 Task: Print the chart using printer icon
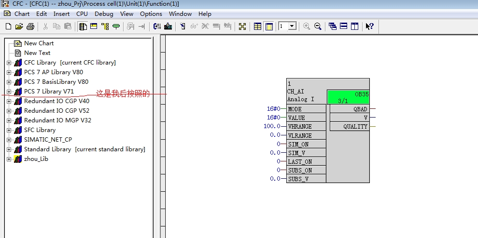pyautogui.click(x=30, y=26)
